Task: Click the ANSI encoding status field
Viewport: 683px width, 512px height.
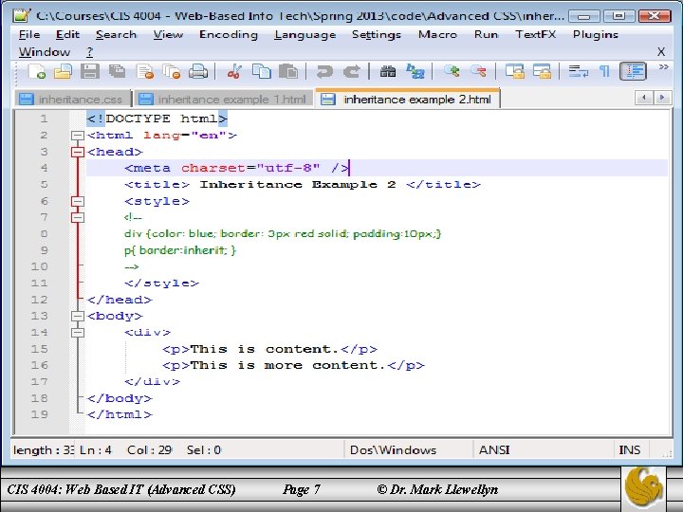Action: (x=544, y=449)
